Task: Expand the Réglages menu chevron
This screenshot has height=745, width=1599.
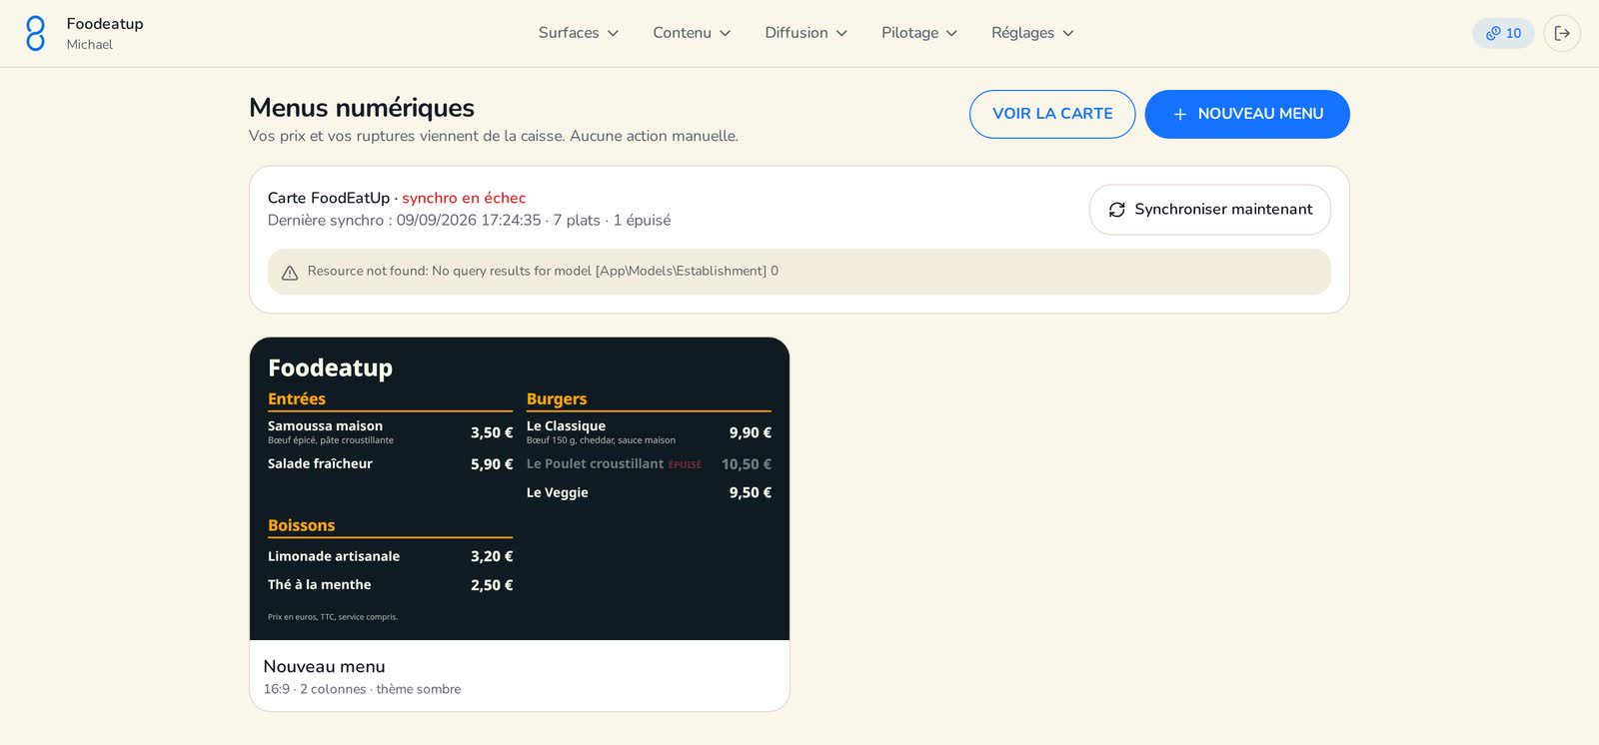Action: click(x=1068, y=33)
